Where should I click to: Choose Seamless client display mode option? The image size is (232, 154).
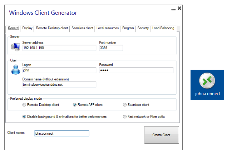click(125, 105)
